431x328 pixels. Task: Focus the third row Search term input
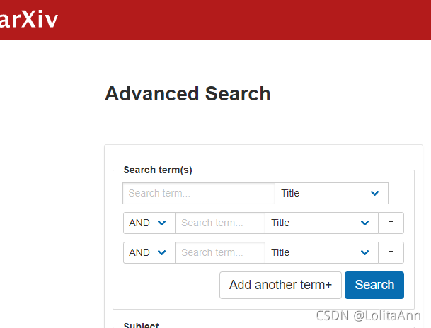click(220, 252)
